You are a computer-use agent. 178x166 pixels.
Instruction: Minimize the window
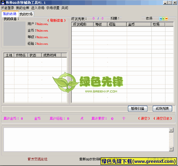coord(165,3)
